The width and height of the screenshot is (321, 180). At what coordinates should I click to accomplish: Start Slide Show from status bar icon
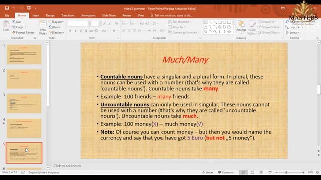tap(270, 172)
